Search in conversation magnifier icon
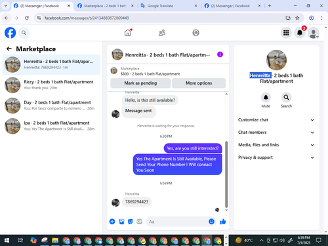Image resolution: width=328 pixels, height=246 pixels. [x=286, y=97]
